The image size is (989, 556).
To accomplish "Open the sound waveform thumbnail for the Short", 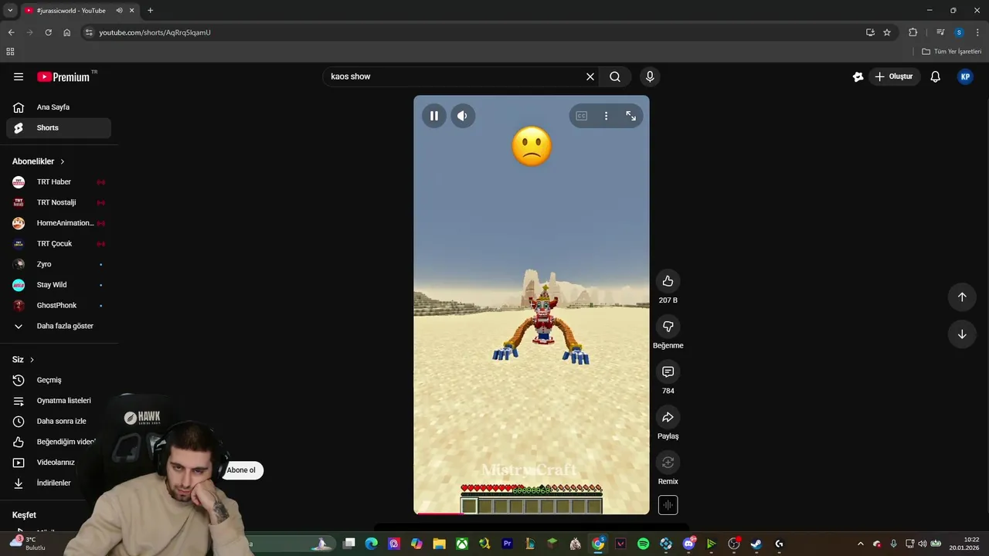I will pyautogui.click(x=668, y=505).
